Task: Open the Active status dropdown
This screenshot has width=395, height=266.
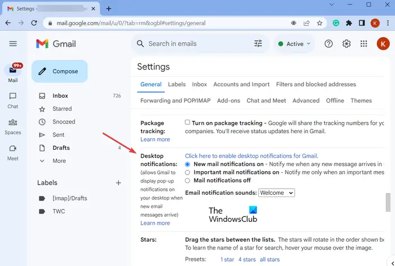Action: (294, 43)
